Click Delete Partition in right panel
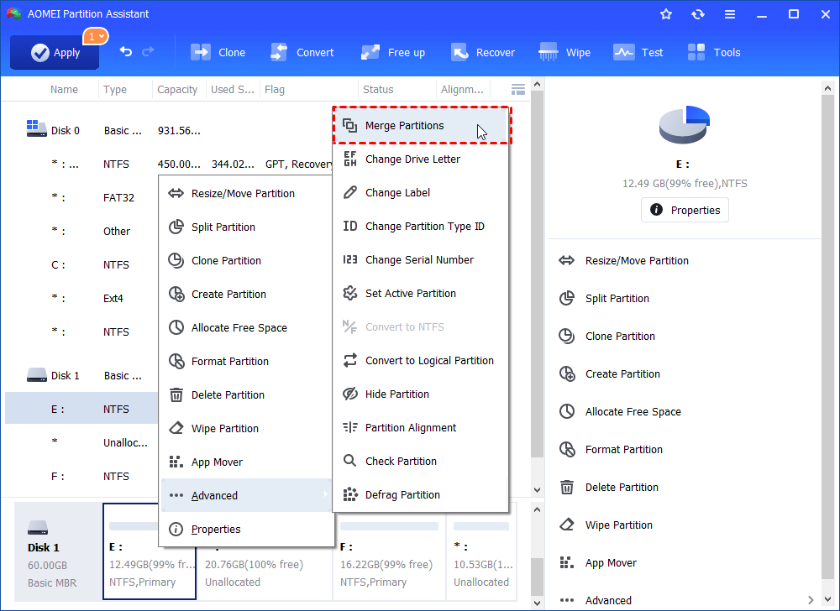The width and height of the screenshot is (840, 611). (608, 488)
